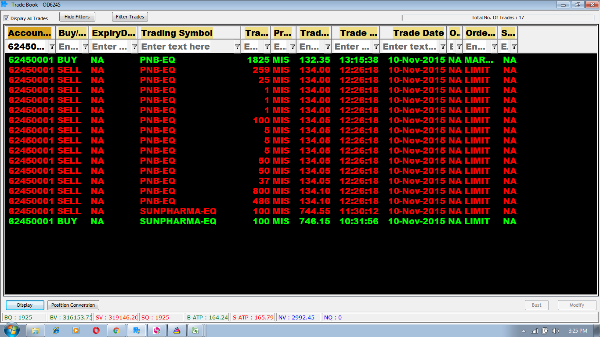The height and width of the screenshot is (337, 600).
Task: Uncheck the Display all Trades checkbox
Action: click(x=7, y=18)
